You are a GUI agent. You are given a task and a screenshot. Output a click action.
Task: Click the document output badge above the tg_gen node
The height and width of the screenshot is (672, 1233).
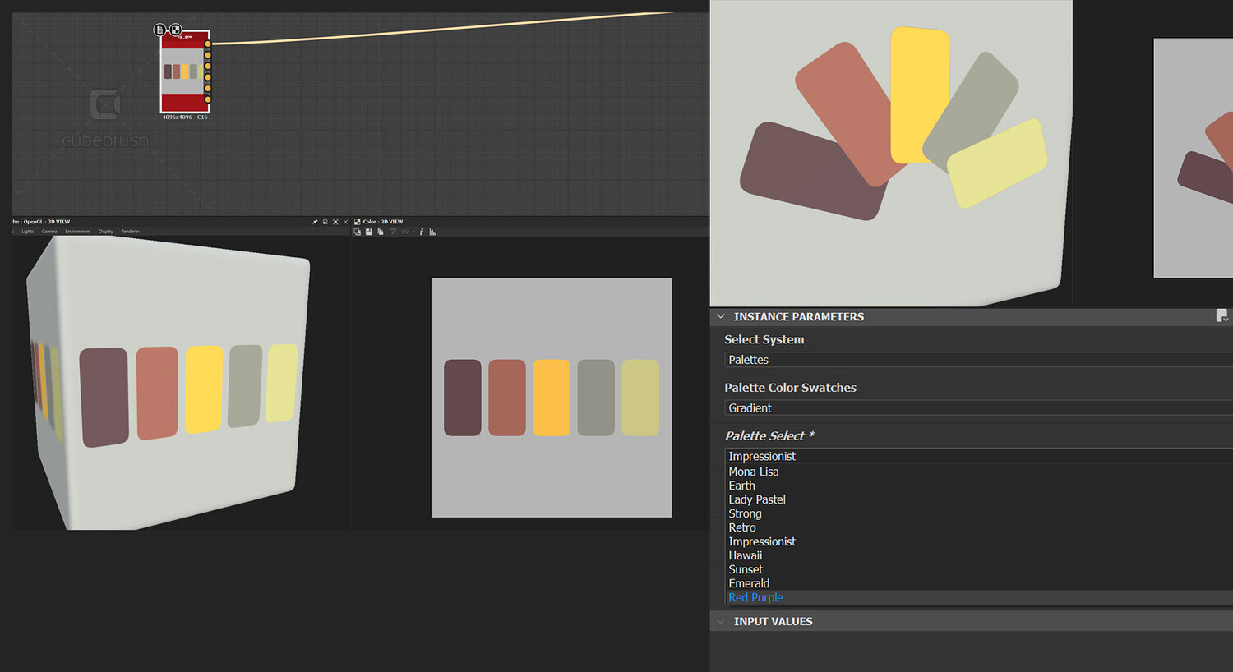[x=159, y=29]
